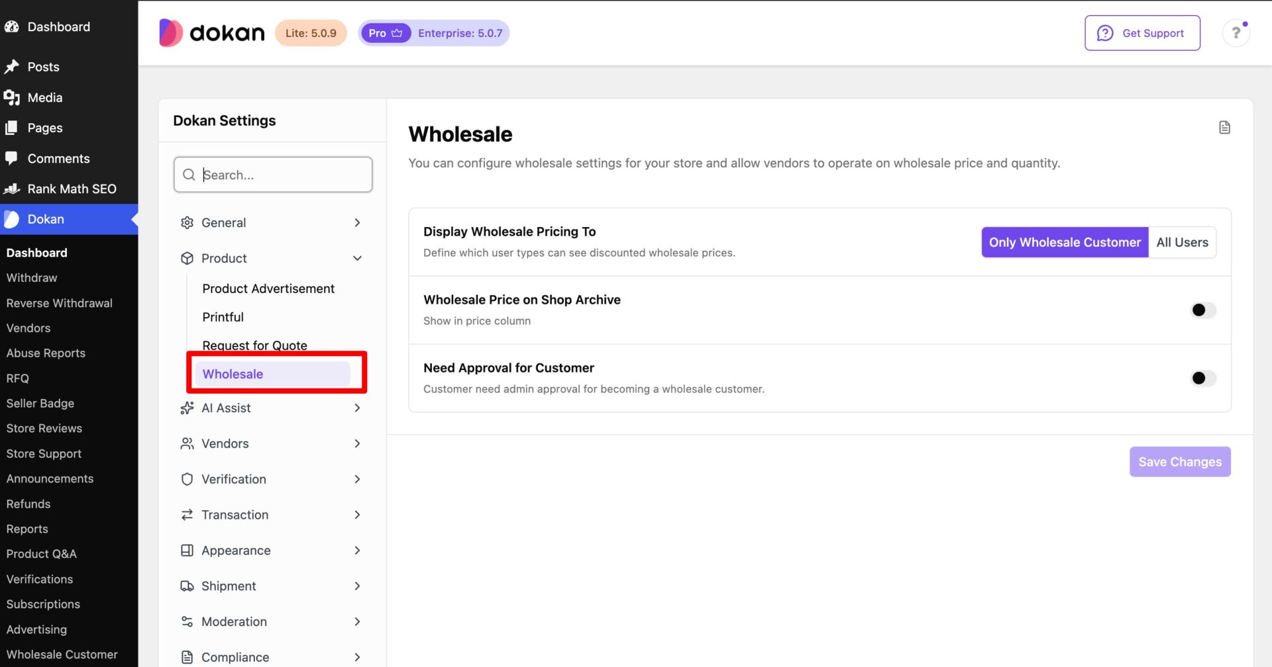Open Verifications submenu item
Viewport: 1272px width, 667px height.
point(40,580)
